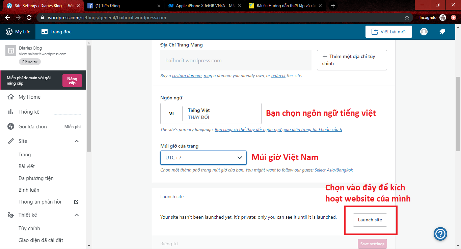Click the Diaries Blog site icon
The height and width of the screenshot is (249, 461).
[x=11, y=51]
